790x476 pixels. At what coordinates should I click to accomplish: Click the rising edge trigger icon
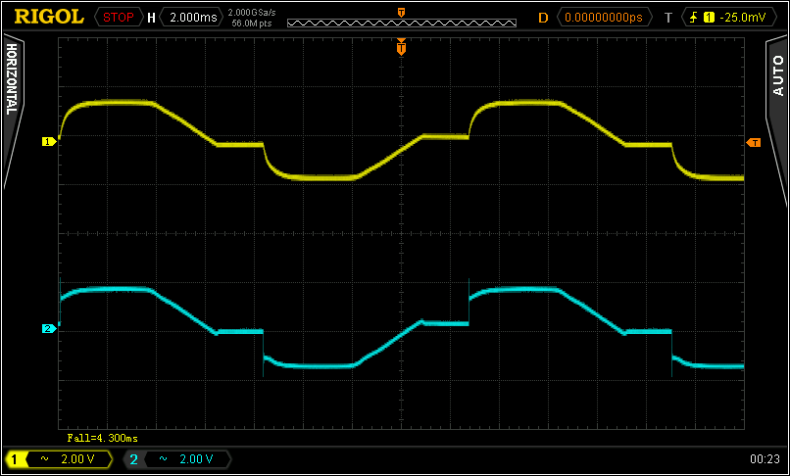694,18
